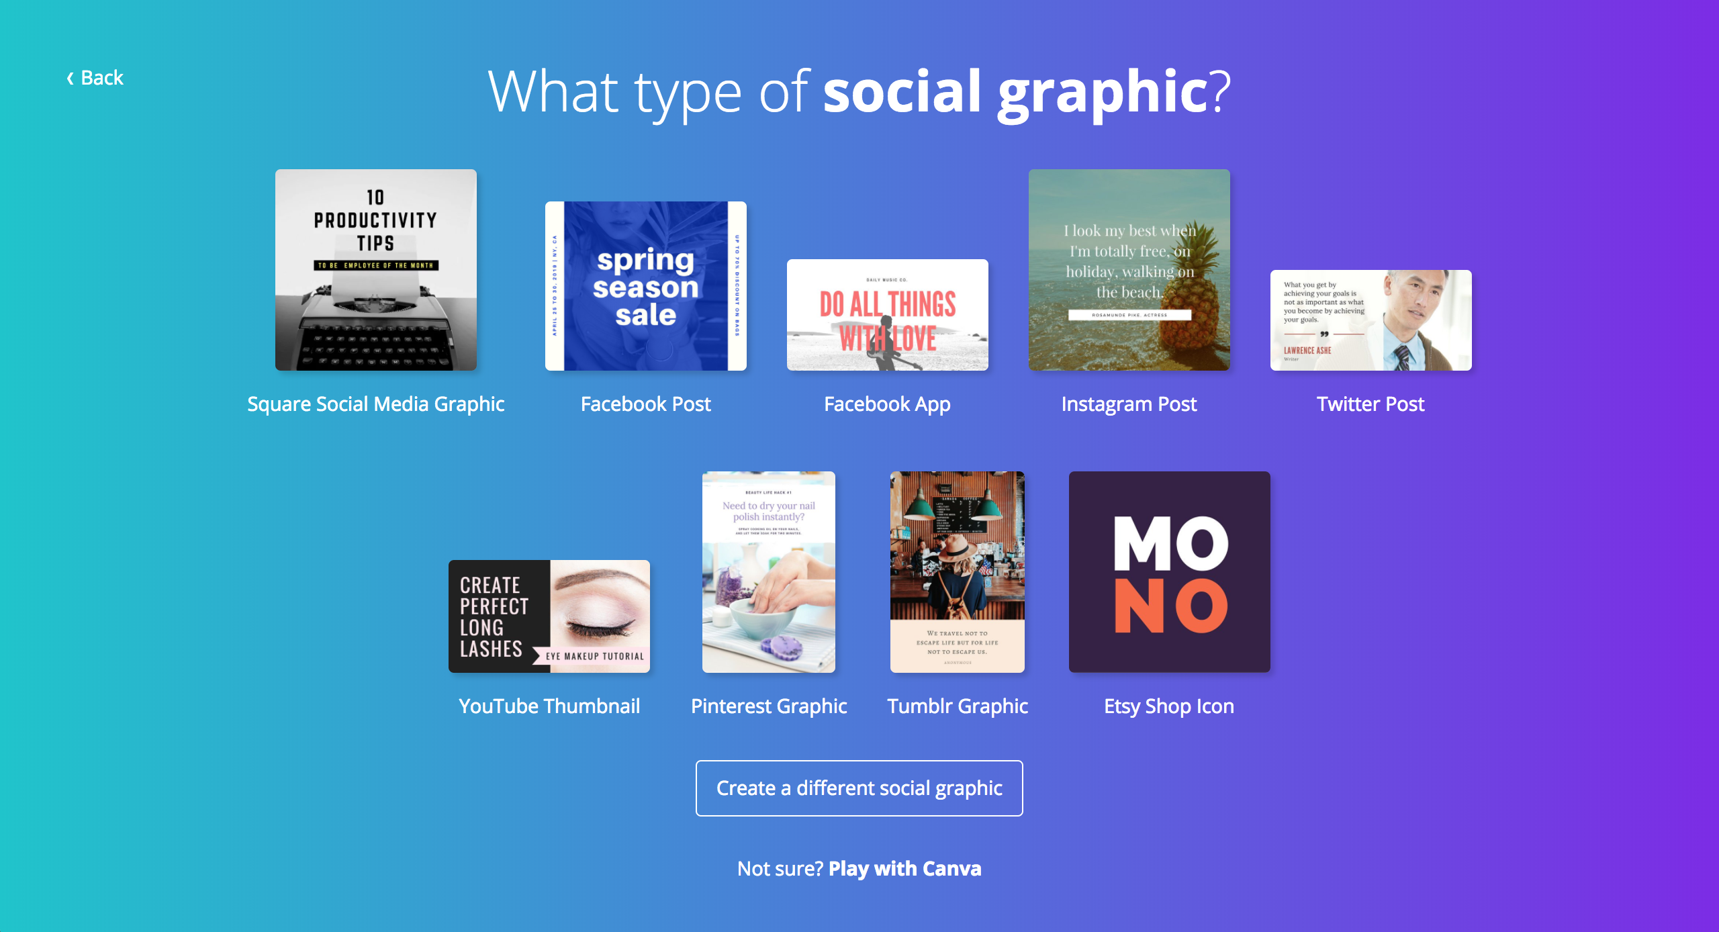This screenshot has height=932, width=1719.
Task: Go back using the Back link
Action: tap(95, 78)
